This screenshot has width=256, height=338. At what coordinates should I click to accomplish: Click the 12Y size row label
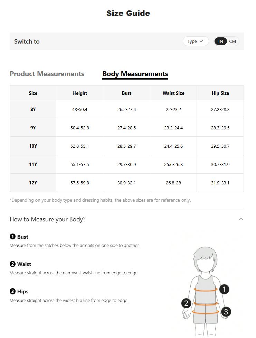pyautogui.click(x=33, y=183)
